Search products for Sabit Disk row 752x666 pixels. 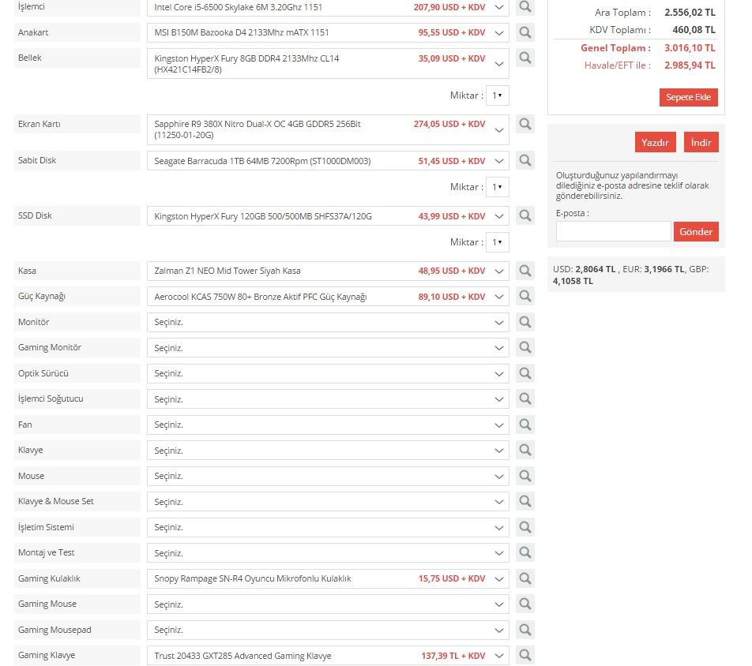tap(525, 160)
